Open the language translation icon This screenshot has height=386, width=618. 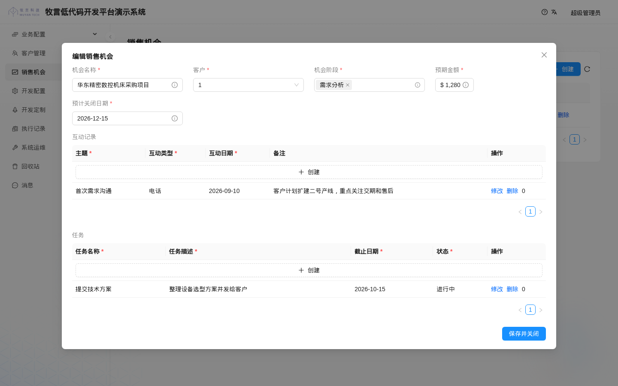click(x=554, y=12)
